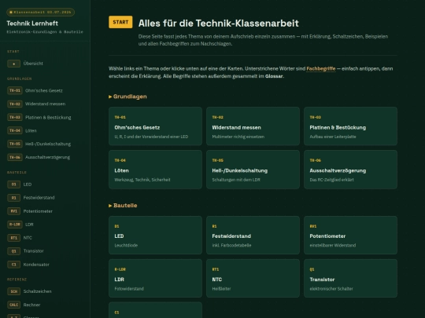Viewport: 425px width, 318px height.
Task: Open the LED Leuchtdiode card
Action: point(155,235)
